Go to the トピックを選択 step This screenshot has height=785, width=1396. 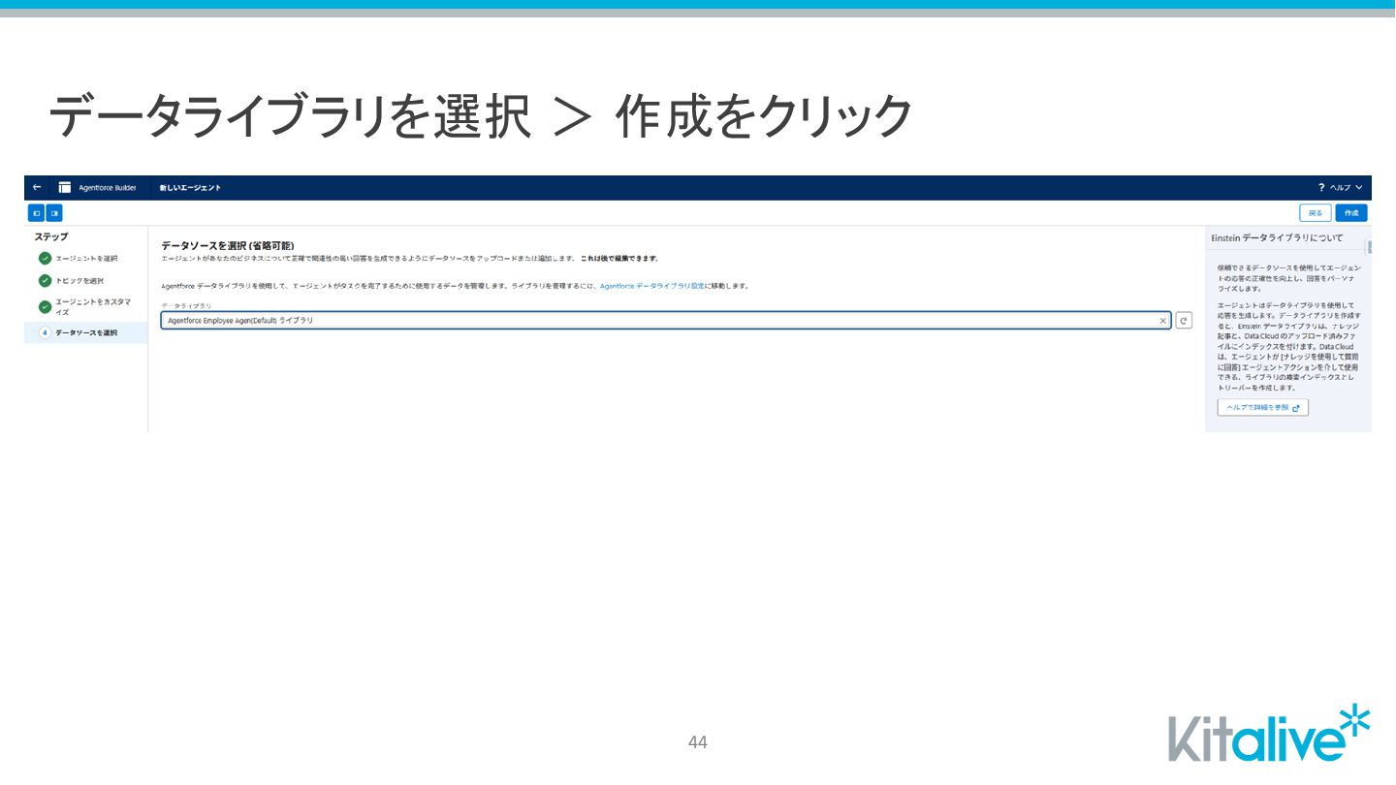(x=79, y=281)
